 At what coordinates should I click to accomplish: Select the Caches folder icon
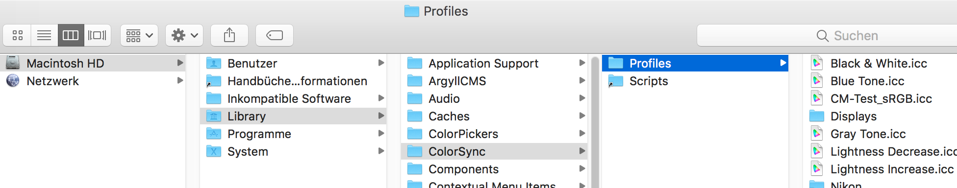[x=415, y=116]
